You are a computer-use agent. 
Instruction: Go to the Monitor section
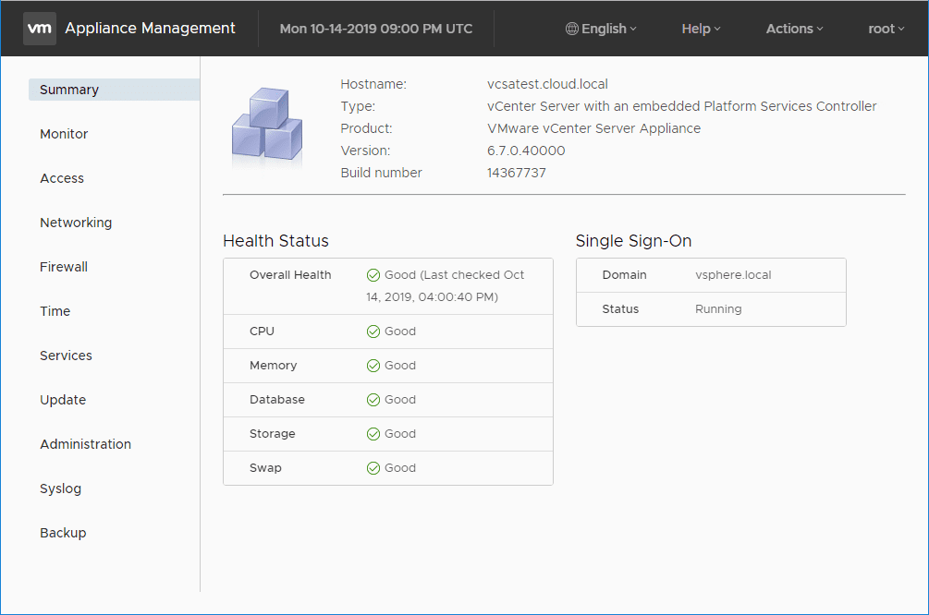pyautogui.click(x=64, y=134)
